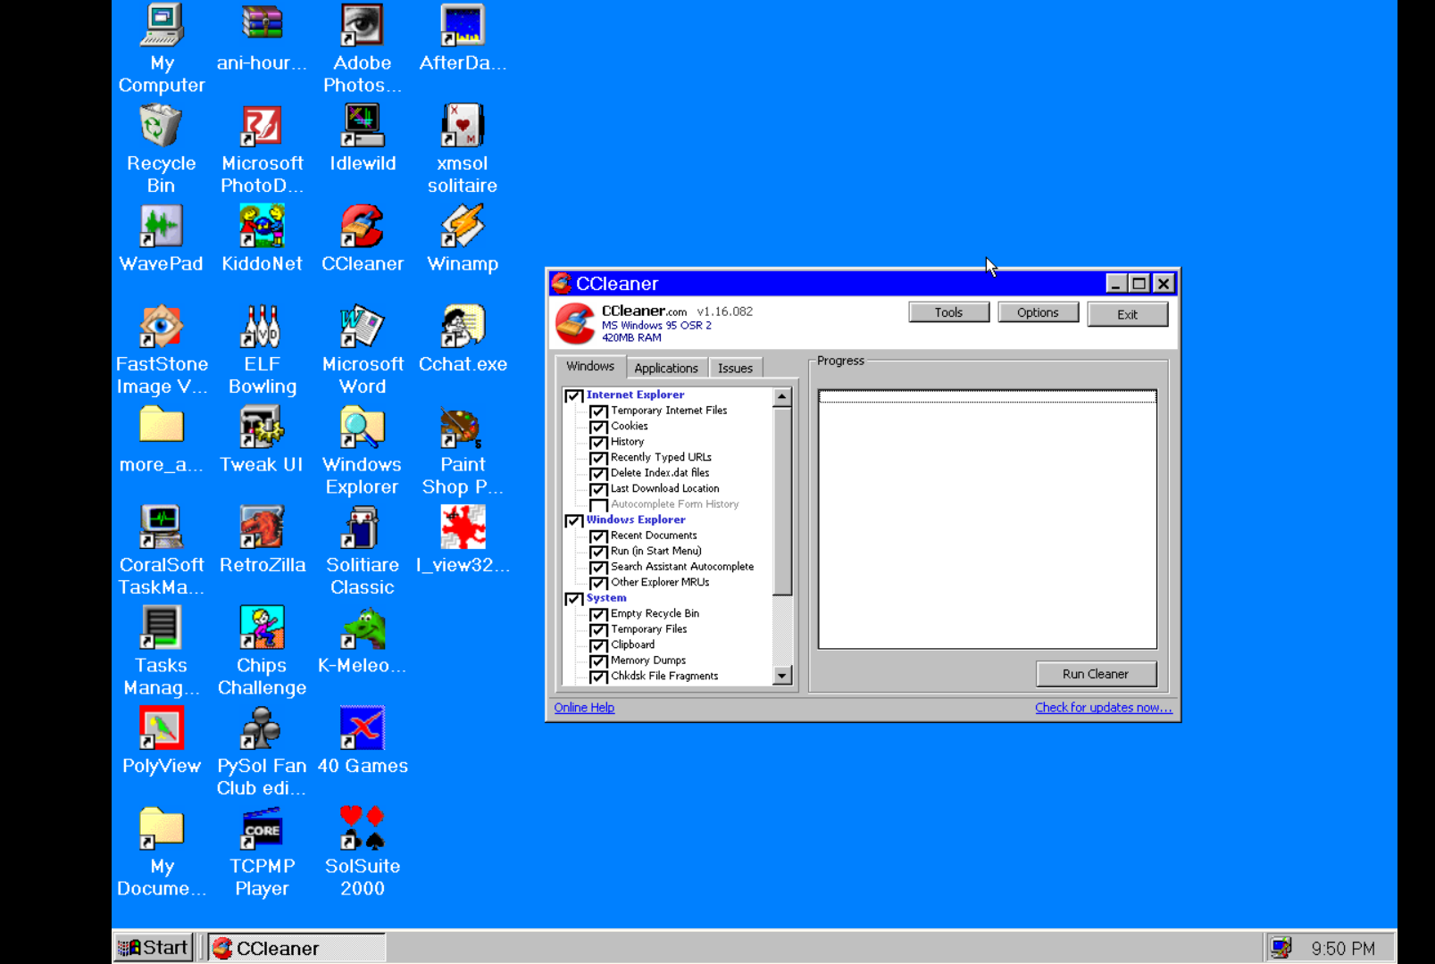The width and height of the screenshot is (1435, 964).
Task: Toggle the Memory Dumps checkbox
Action: [598, 661]
